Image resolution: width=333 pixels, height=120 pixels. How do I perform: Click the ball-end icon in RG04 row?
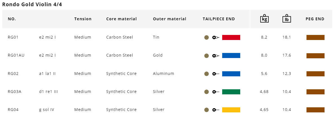coord(216,110)
